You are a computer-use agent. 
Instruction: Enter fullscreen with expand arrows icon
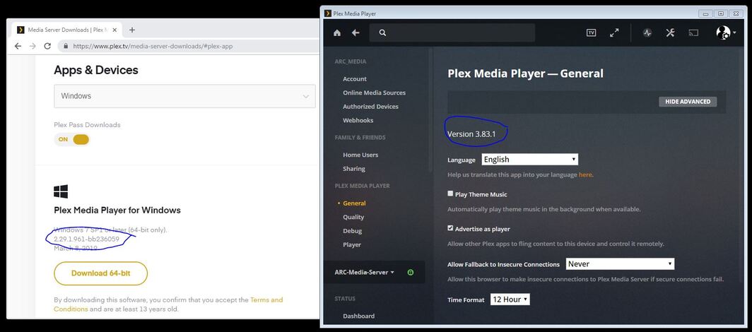(x=614, y=32)
